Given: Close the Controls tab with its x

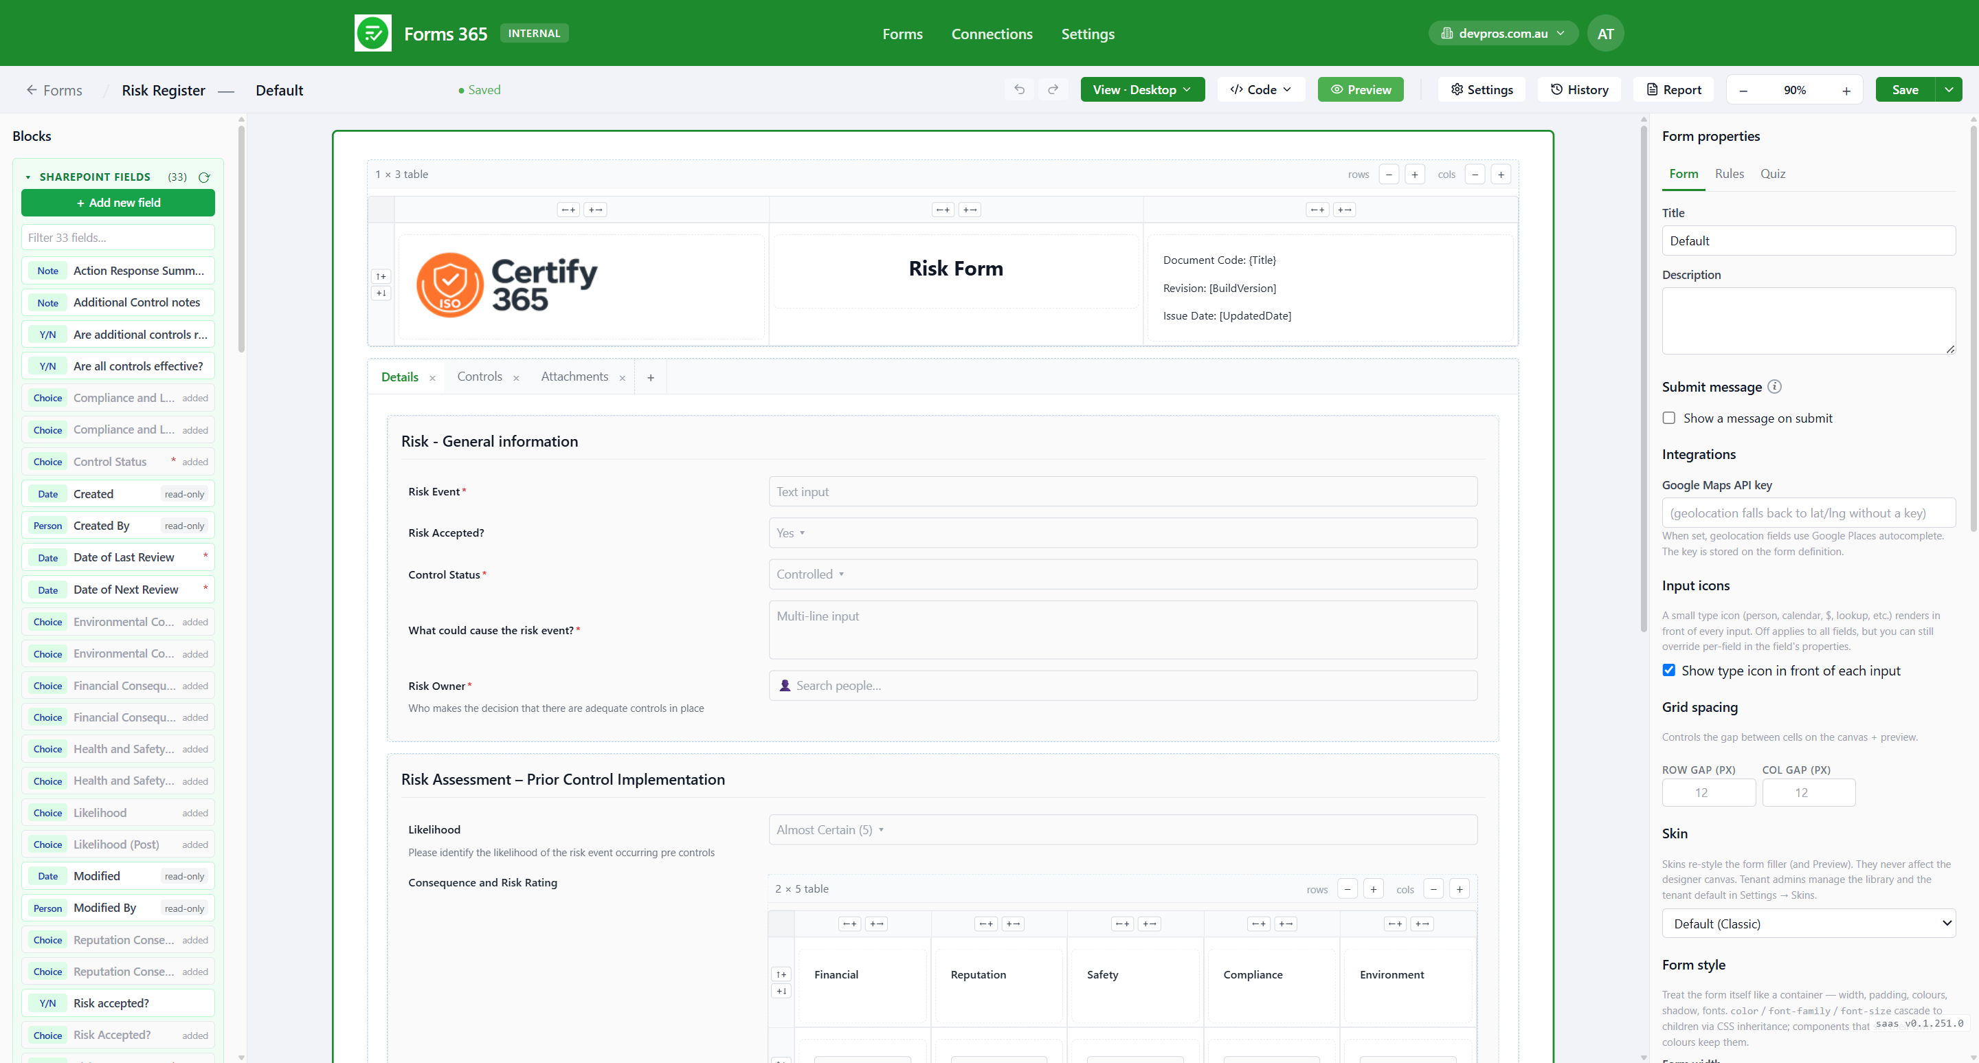Looking at the screenshot, I should pos(516,378).
